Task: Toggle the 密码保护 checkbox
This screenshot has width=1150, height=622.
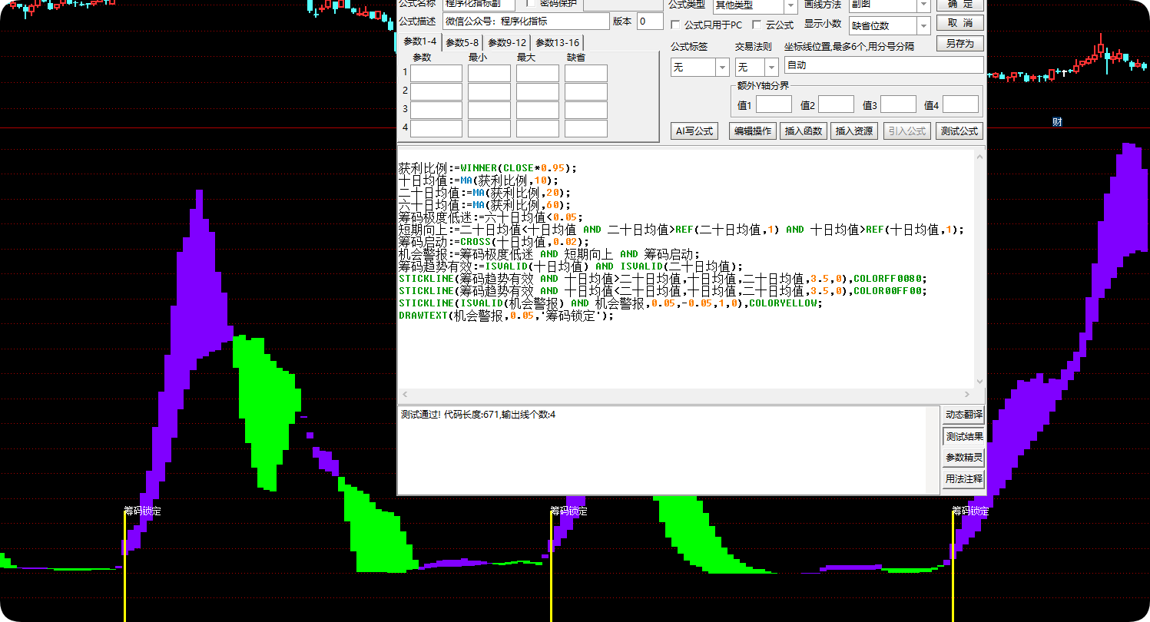Action: pyautogui.click(x=530, y=3)
